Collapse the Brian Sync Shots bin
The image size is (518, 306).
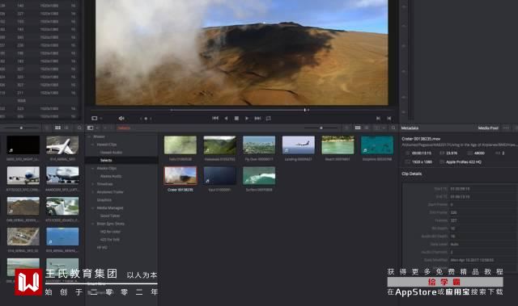93,224
